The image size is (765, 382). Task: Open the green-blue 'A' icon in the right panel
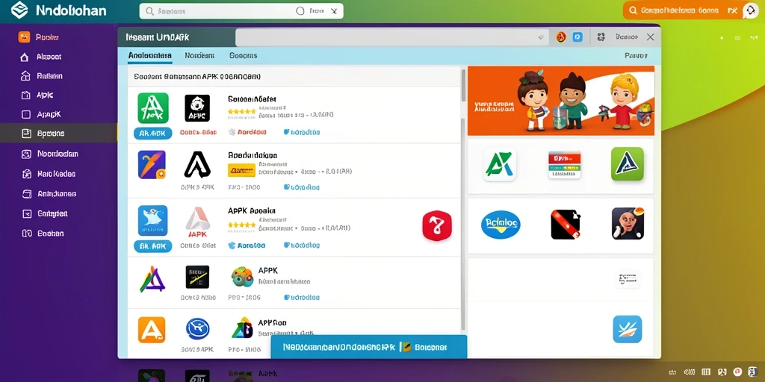coord(500,165)
